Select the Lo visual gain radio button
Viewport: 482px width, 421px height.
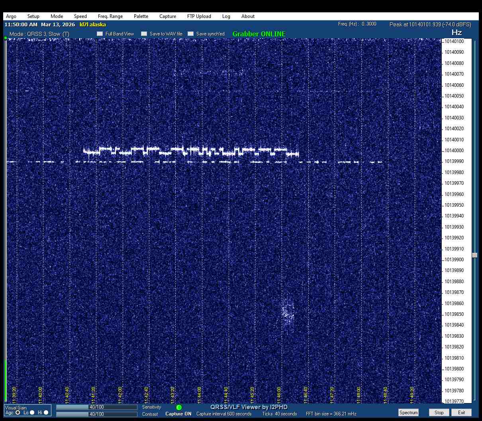click(32, 413)
